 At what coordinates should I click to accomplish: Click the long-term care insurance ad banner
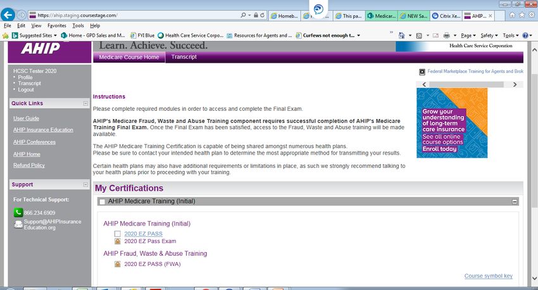pyautogui.click(x=452, y=123)
